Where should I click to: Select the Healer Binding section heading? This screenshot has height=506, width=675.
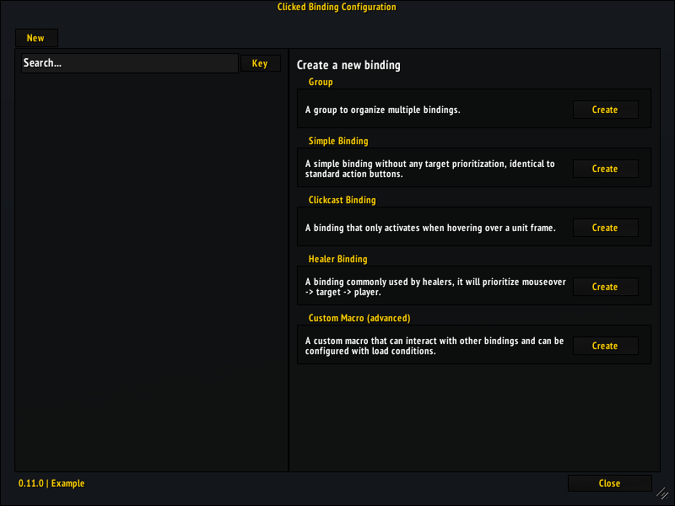point(337,259)
